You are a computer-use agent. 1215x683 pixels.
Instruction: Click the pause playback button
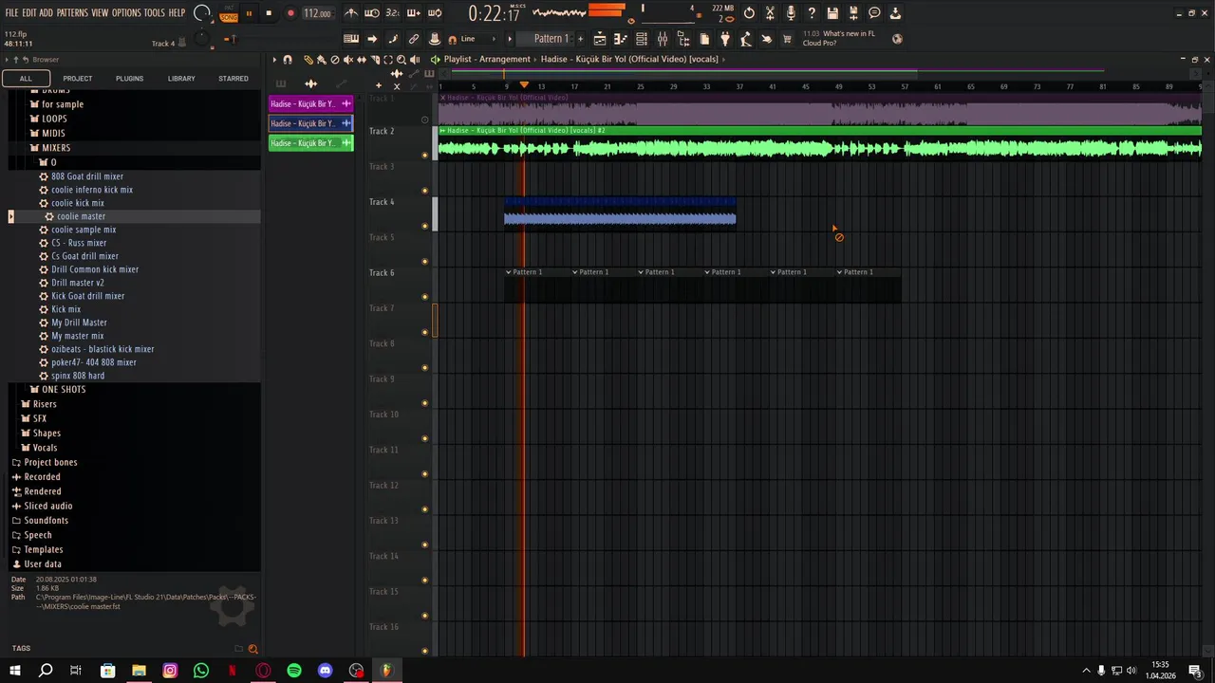coord(249,13)
